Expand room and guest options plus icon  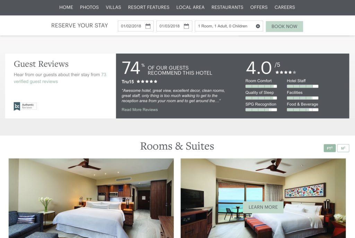tap(258, 26)
